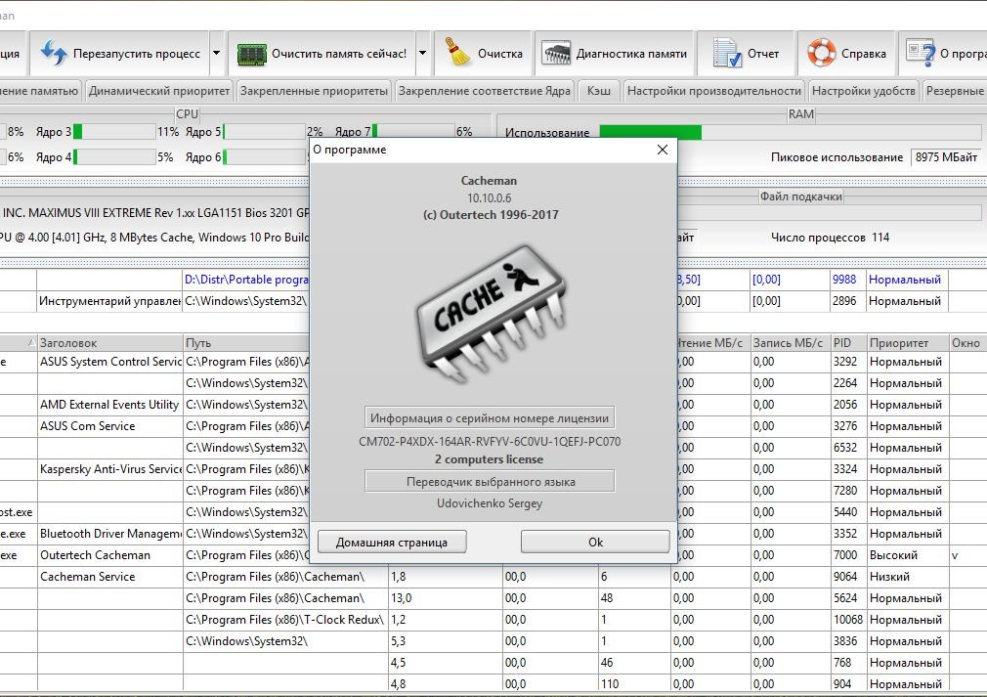Click Домашняя страница button
Viewport: 987px width, 697px height.
click(392, 543)
